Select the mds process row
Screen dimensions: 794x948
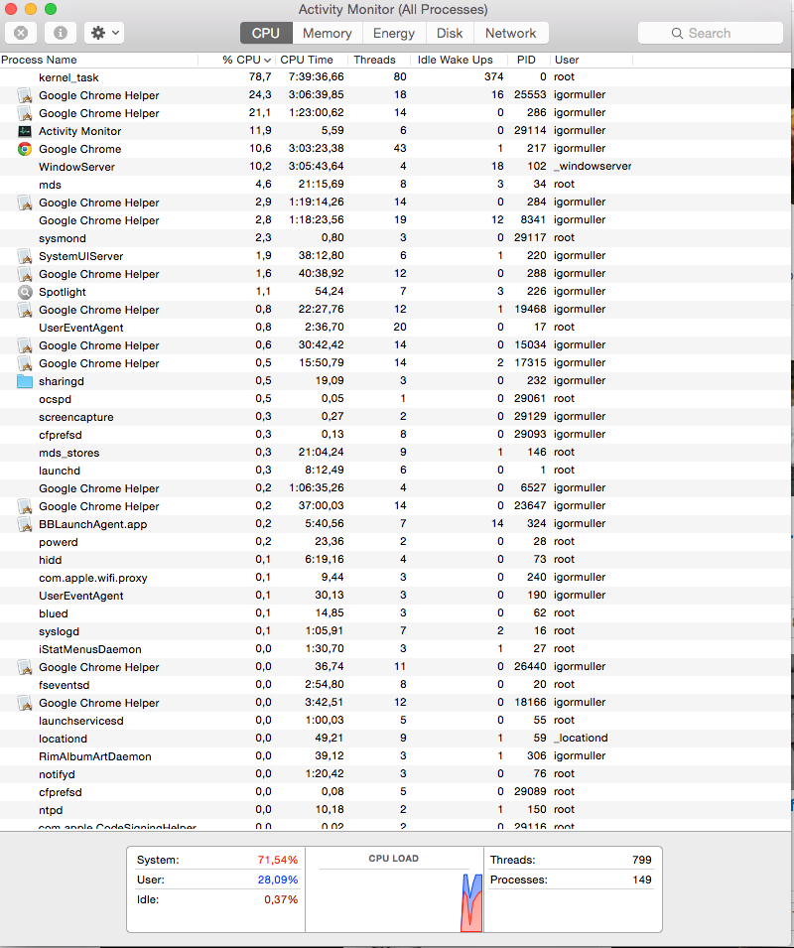[395, 185]
